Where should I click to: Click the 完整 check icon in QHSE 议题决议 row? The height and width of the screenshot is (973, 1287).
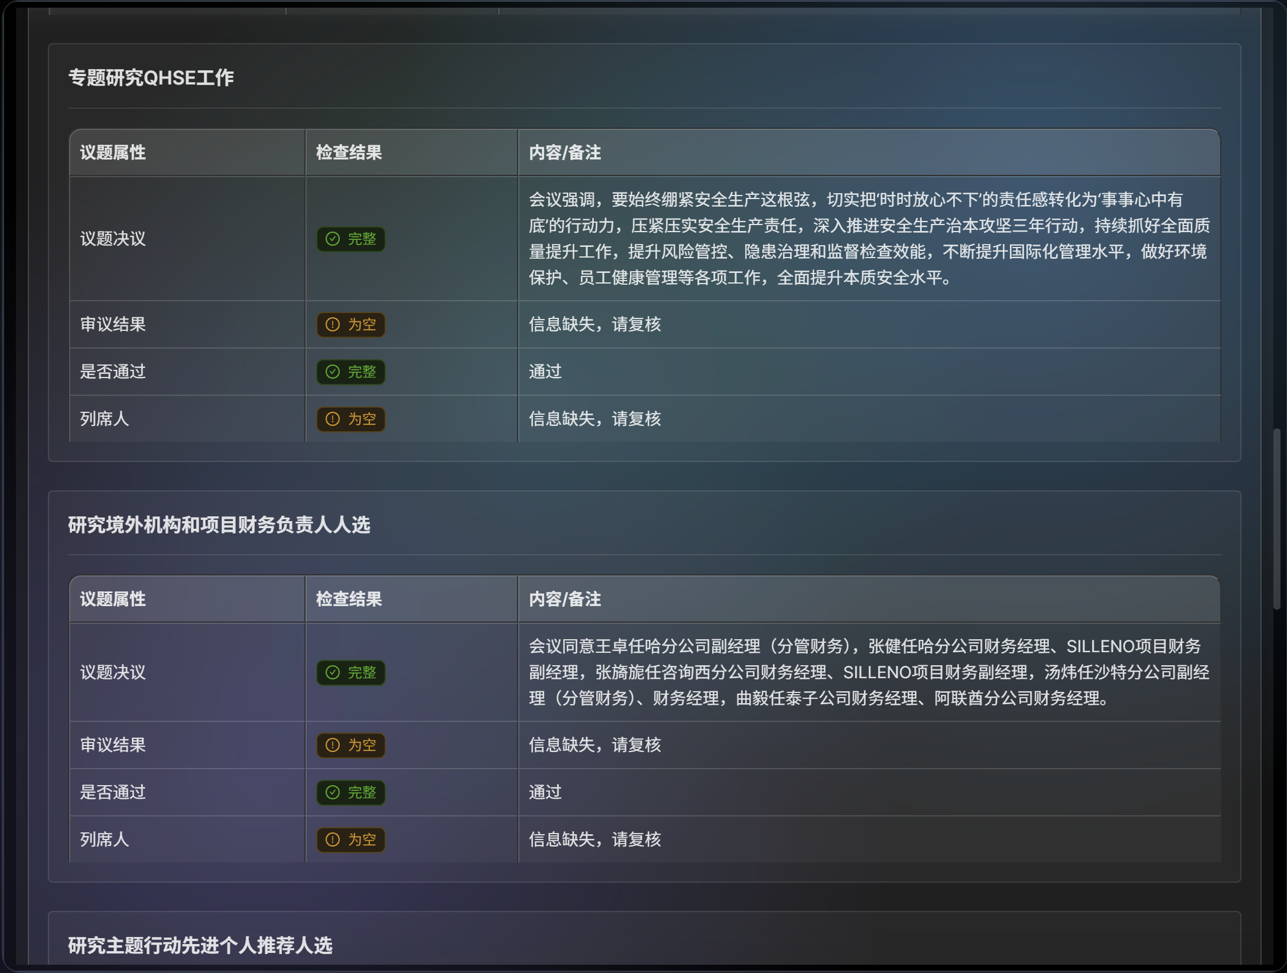pyautogui.click(x=333, y=239)
